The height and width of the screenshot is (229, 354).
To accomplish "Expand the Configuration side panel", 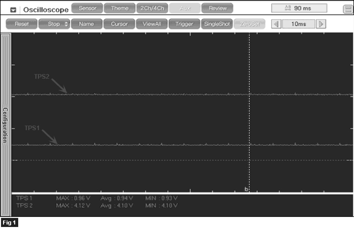I will [x=5, y=125].
